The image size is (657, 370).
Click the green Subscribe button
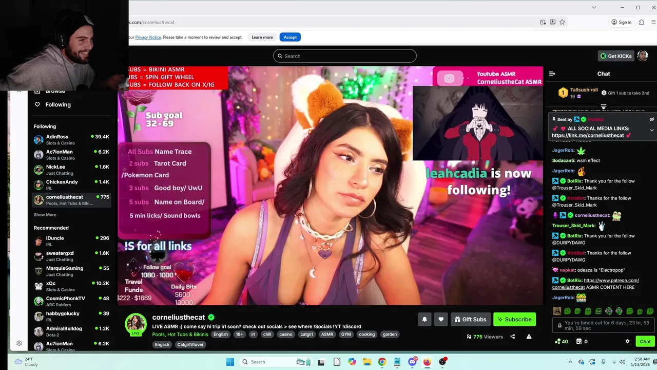(x=514, y=319)
